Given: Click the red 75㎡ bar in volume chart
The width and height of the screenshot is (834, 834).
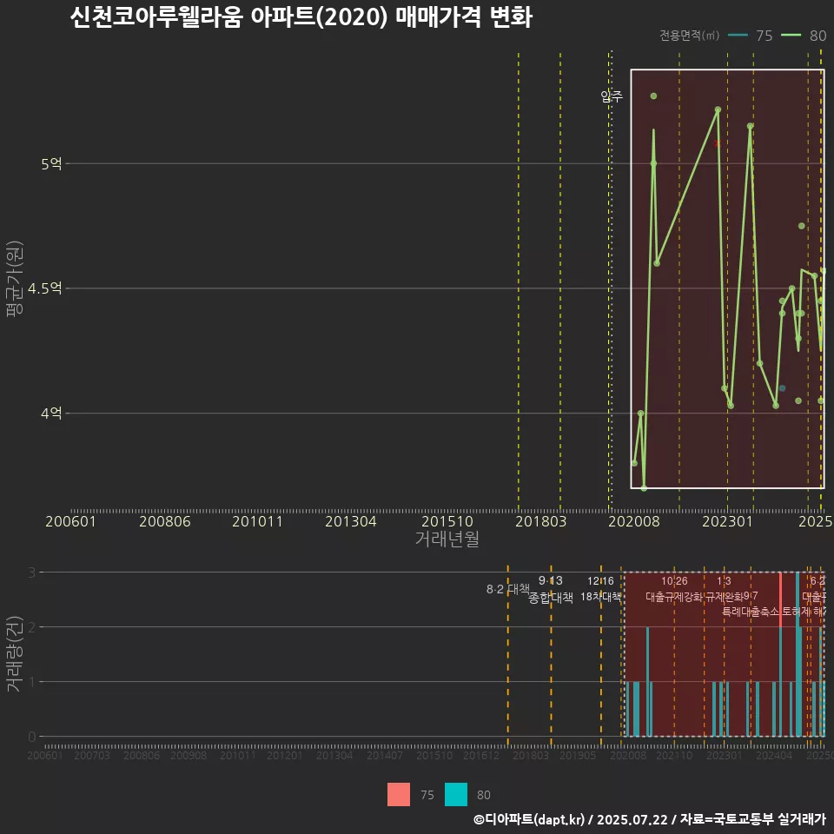Looking at the screenshot, I should click(x=780, y=599).
